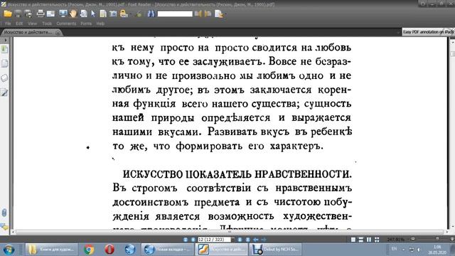Click the Snapshot camera tool
This screenshot has height=256, width=455.
[x=113, y=14]
